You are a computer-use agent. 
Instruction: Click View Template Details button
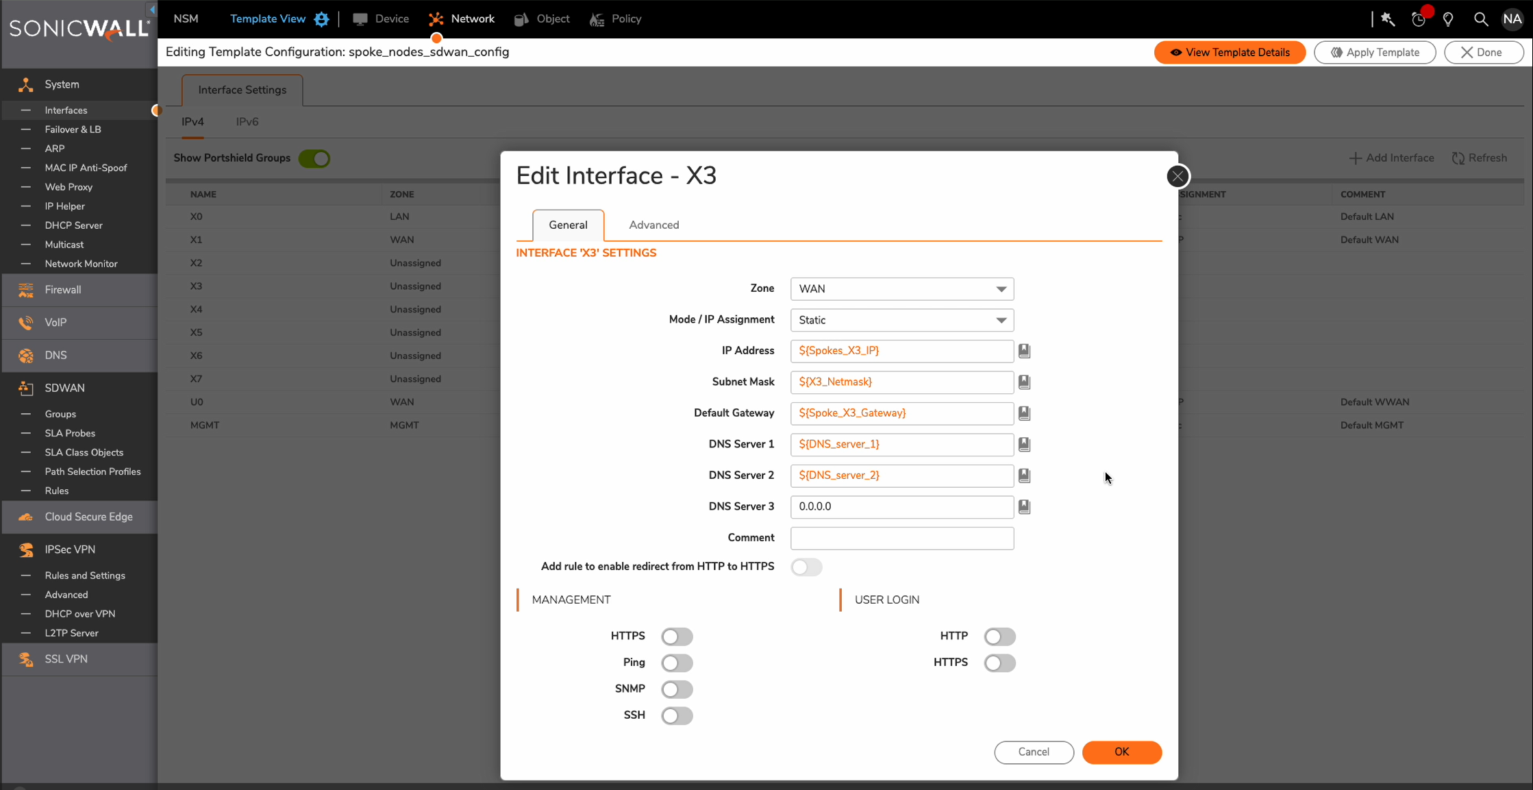(x=1230, y=53)
